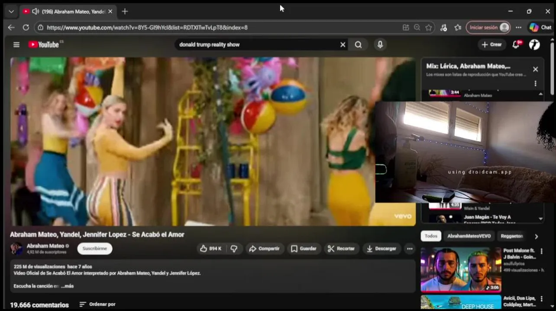This screenshot has height=311, width=556.
Task: Click the browser address bar URL
Action: point(147,27)
